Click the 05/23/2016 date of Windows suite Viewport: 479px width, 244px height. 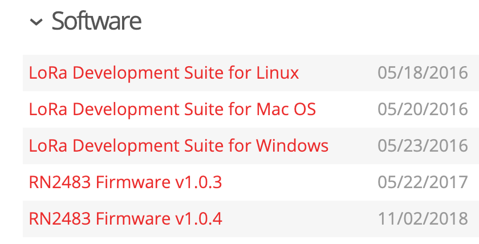click(423, 146)
